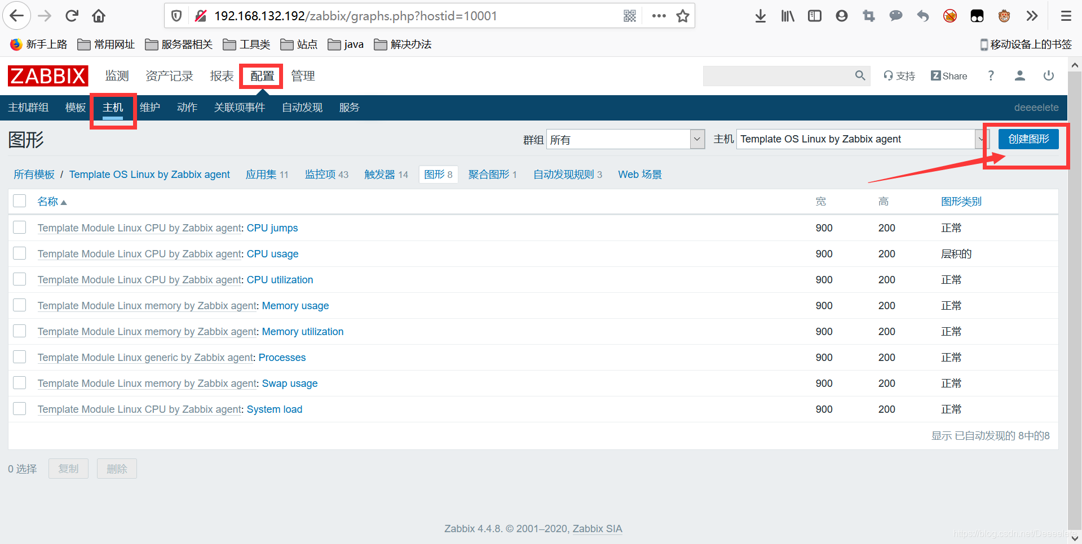Open page actions three-dot menu
The image size is (1082, 544).
tap(659, 16)
